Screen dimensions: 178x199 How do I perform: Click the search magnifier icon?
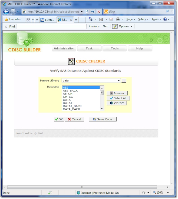pyautogui.click(x=167, y=11)
